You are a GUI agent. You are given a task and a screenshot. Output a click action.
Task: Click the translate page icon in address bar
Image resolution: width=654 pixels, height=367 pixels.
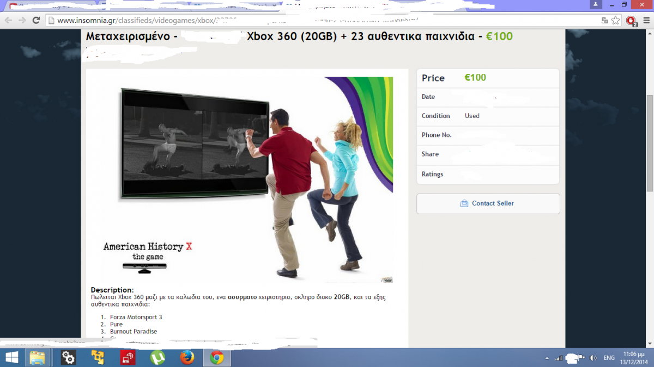click(604, 21)
